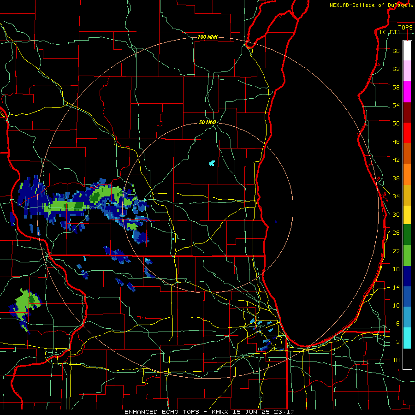Image resolution: width=415 pixels, height=415 pixels.
Task: Click the "15 JUN 25 23:17" timestamp
Action: (264, 412)
